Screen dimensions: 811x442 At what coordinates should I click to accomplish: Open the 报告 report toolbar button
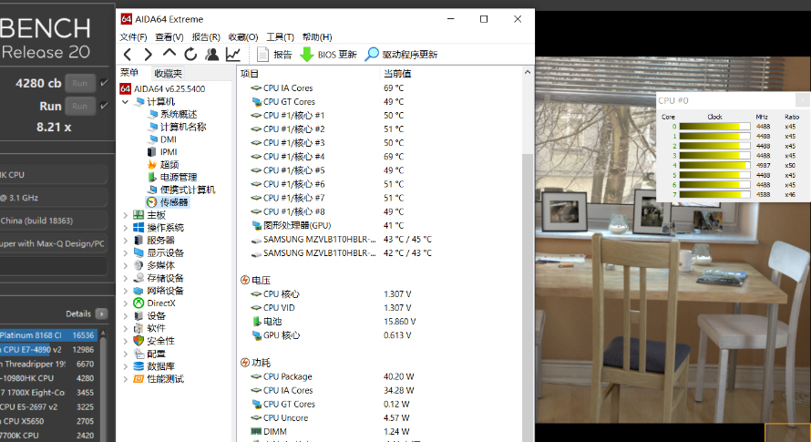[274, 55]
